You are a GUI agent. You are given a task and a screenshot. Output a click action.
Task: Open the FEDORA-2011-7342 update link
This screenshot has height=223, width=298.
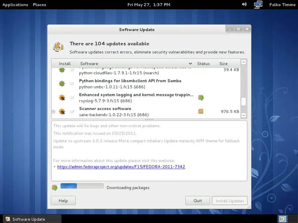click(121, 167)
